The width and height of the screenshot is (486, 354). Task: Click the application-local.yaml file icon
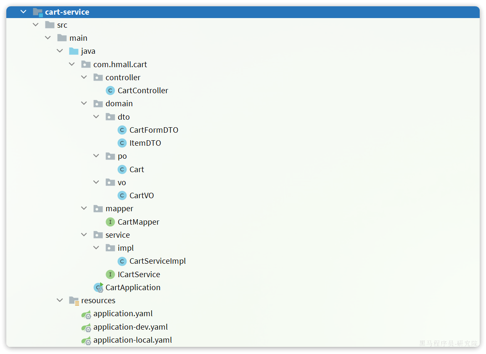point(86,341)
